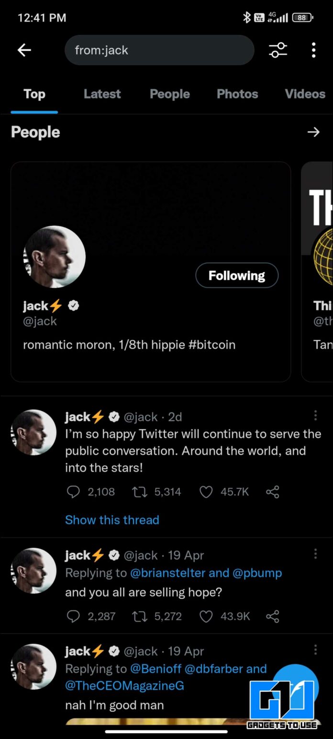Viewport: 333px width, 739px height.
Task: Like Jack's tweet with 45.7K likes
Action: [206, 492]
